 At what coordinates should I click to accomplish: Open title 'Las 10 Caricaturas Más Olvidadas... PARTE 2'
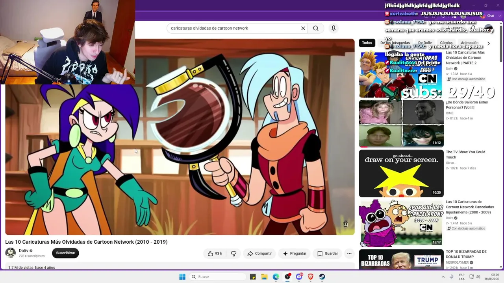pyautogui.click(x=465, y=58)
